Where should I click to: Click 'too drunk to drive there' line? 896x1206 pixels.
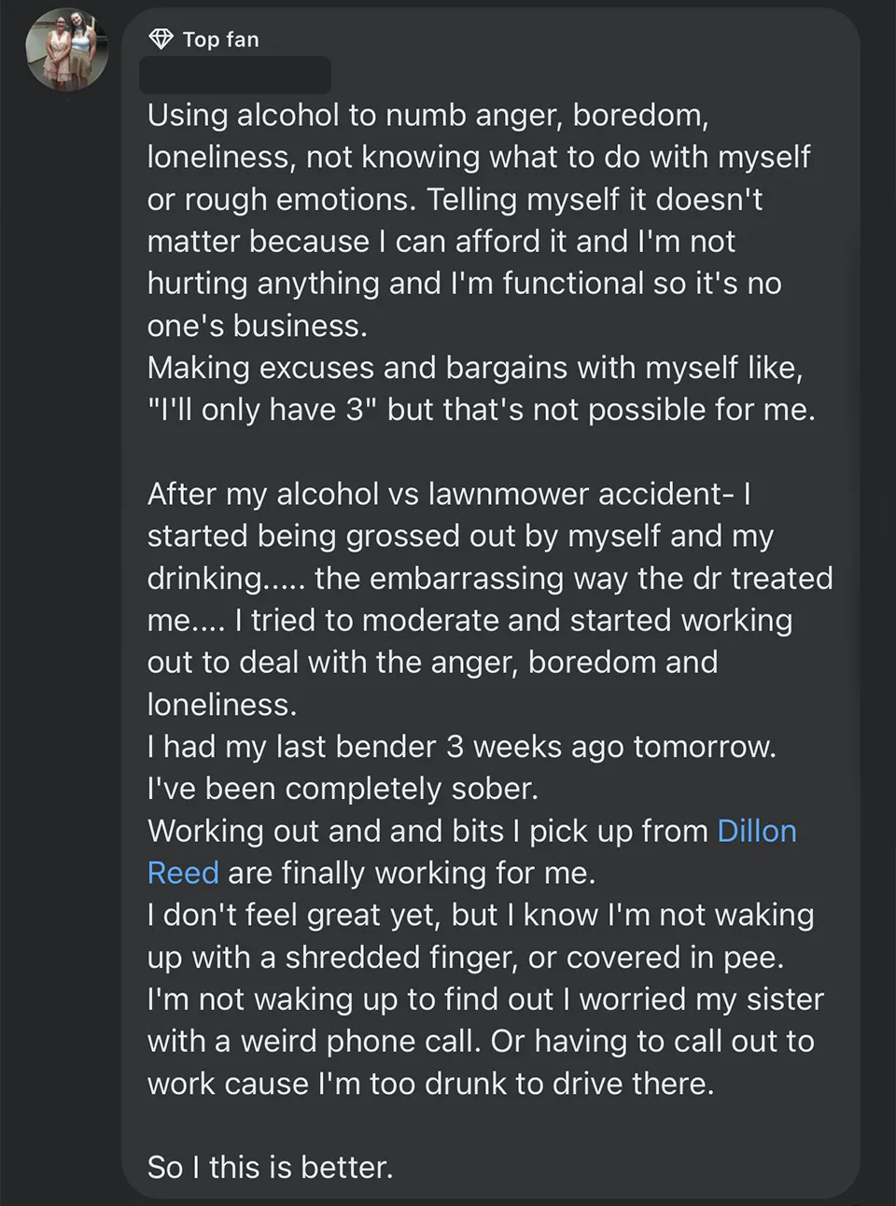[x=430, y=1083]
